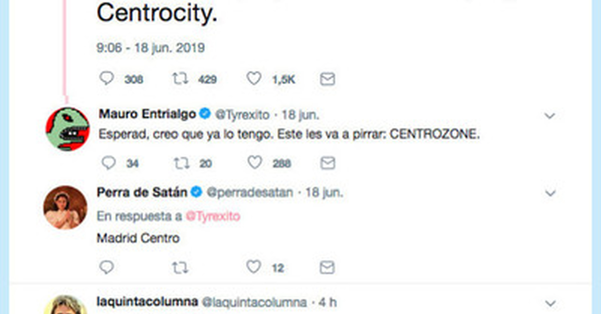Expand more options on Perra de Satán's tweet
This screenshot has height=314, width=601.
point(550,193)
